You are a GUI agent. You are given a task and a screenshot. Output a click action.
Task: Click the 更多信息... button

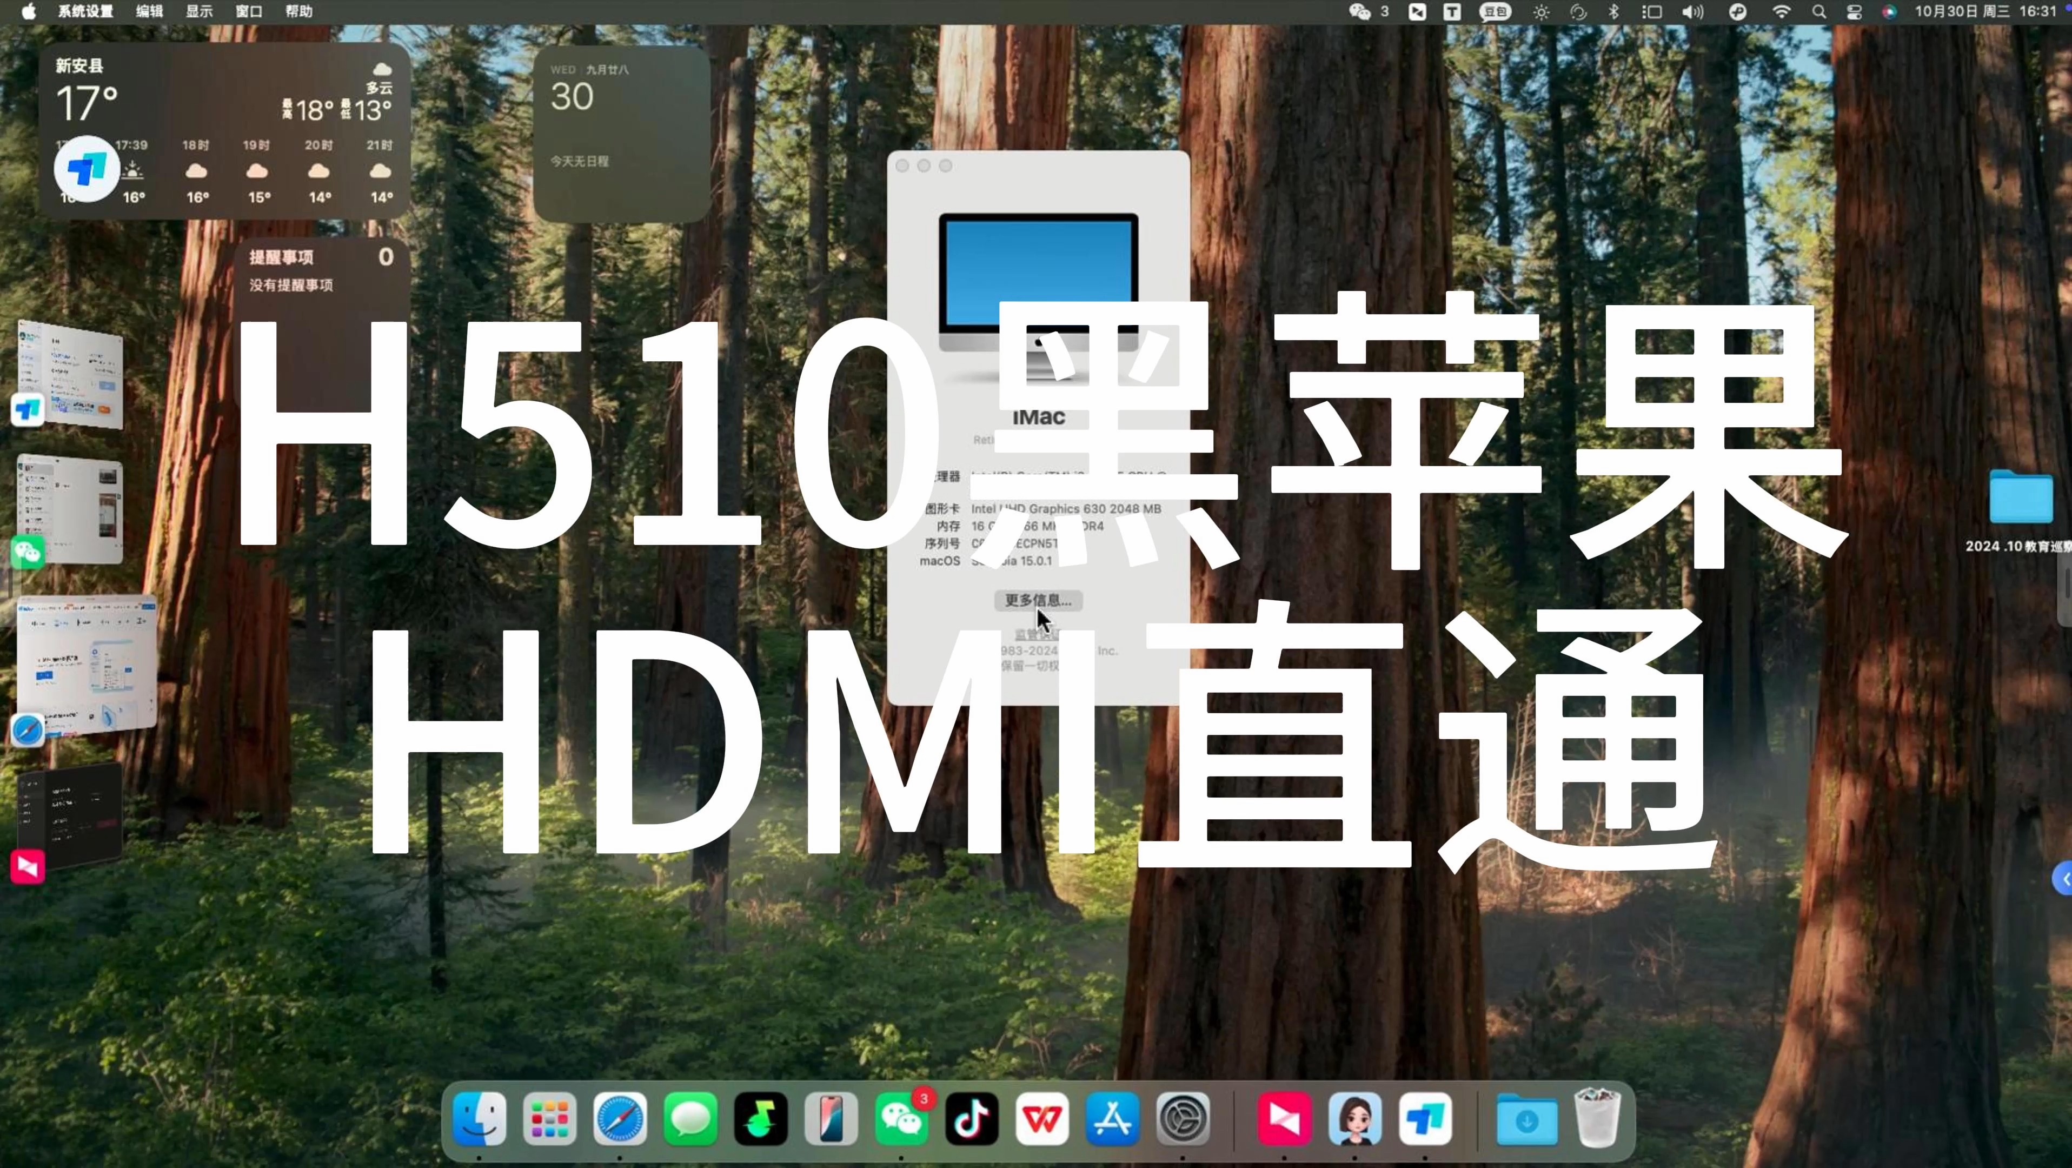tap(1038, 600)
